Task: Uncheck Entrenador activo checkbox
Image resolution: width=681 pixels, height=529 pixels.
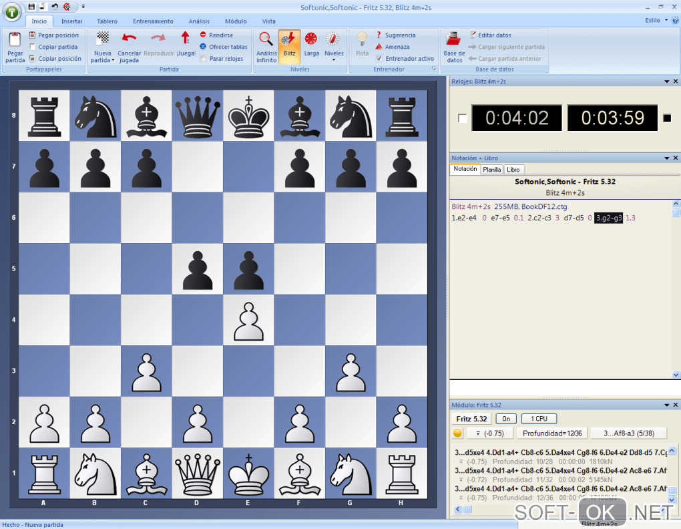Action: click(379, 59)
